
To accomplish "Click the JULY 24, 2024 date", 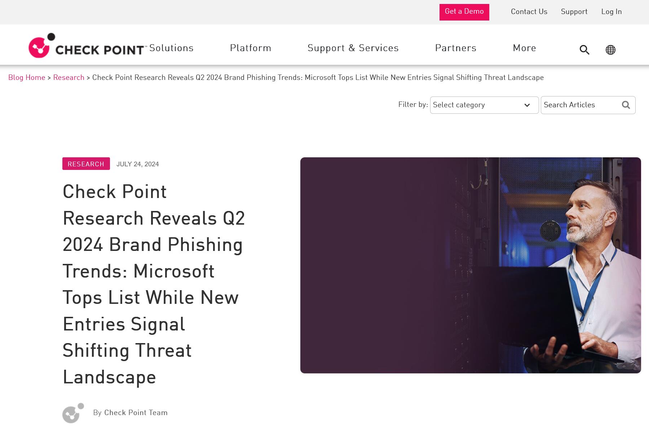I will [138, 164].
